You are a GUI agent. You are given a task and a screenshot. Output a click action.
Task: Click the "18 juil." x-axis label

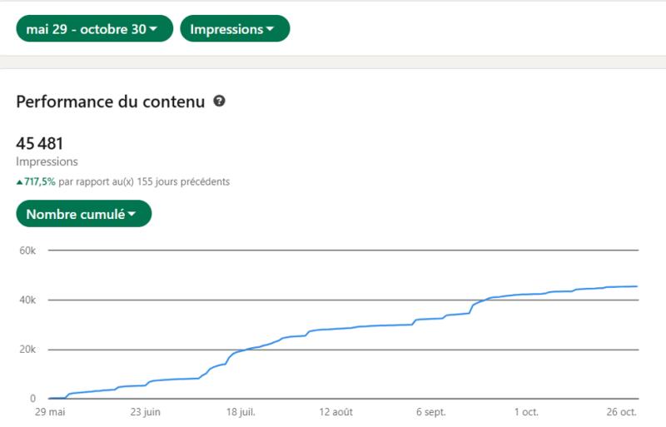(240, 412)
